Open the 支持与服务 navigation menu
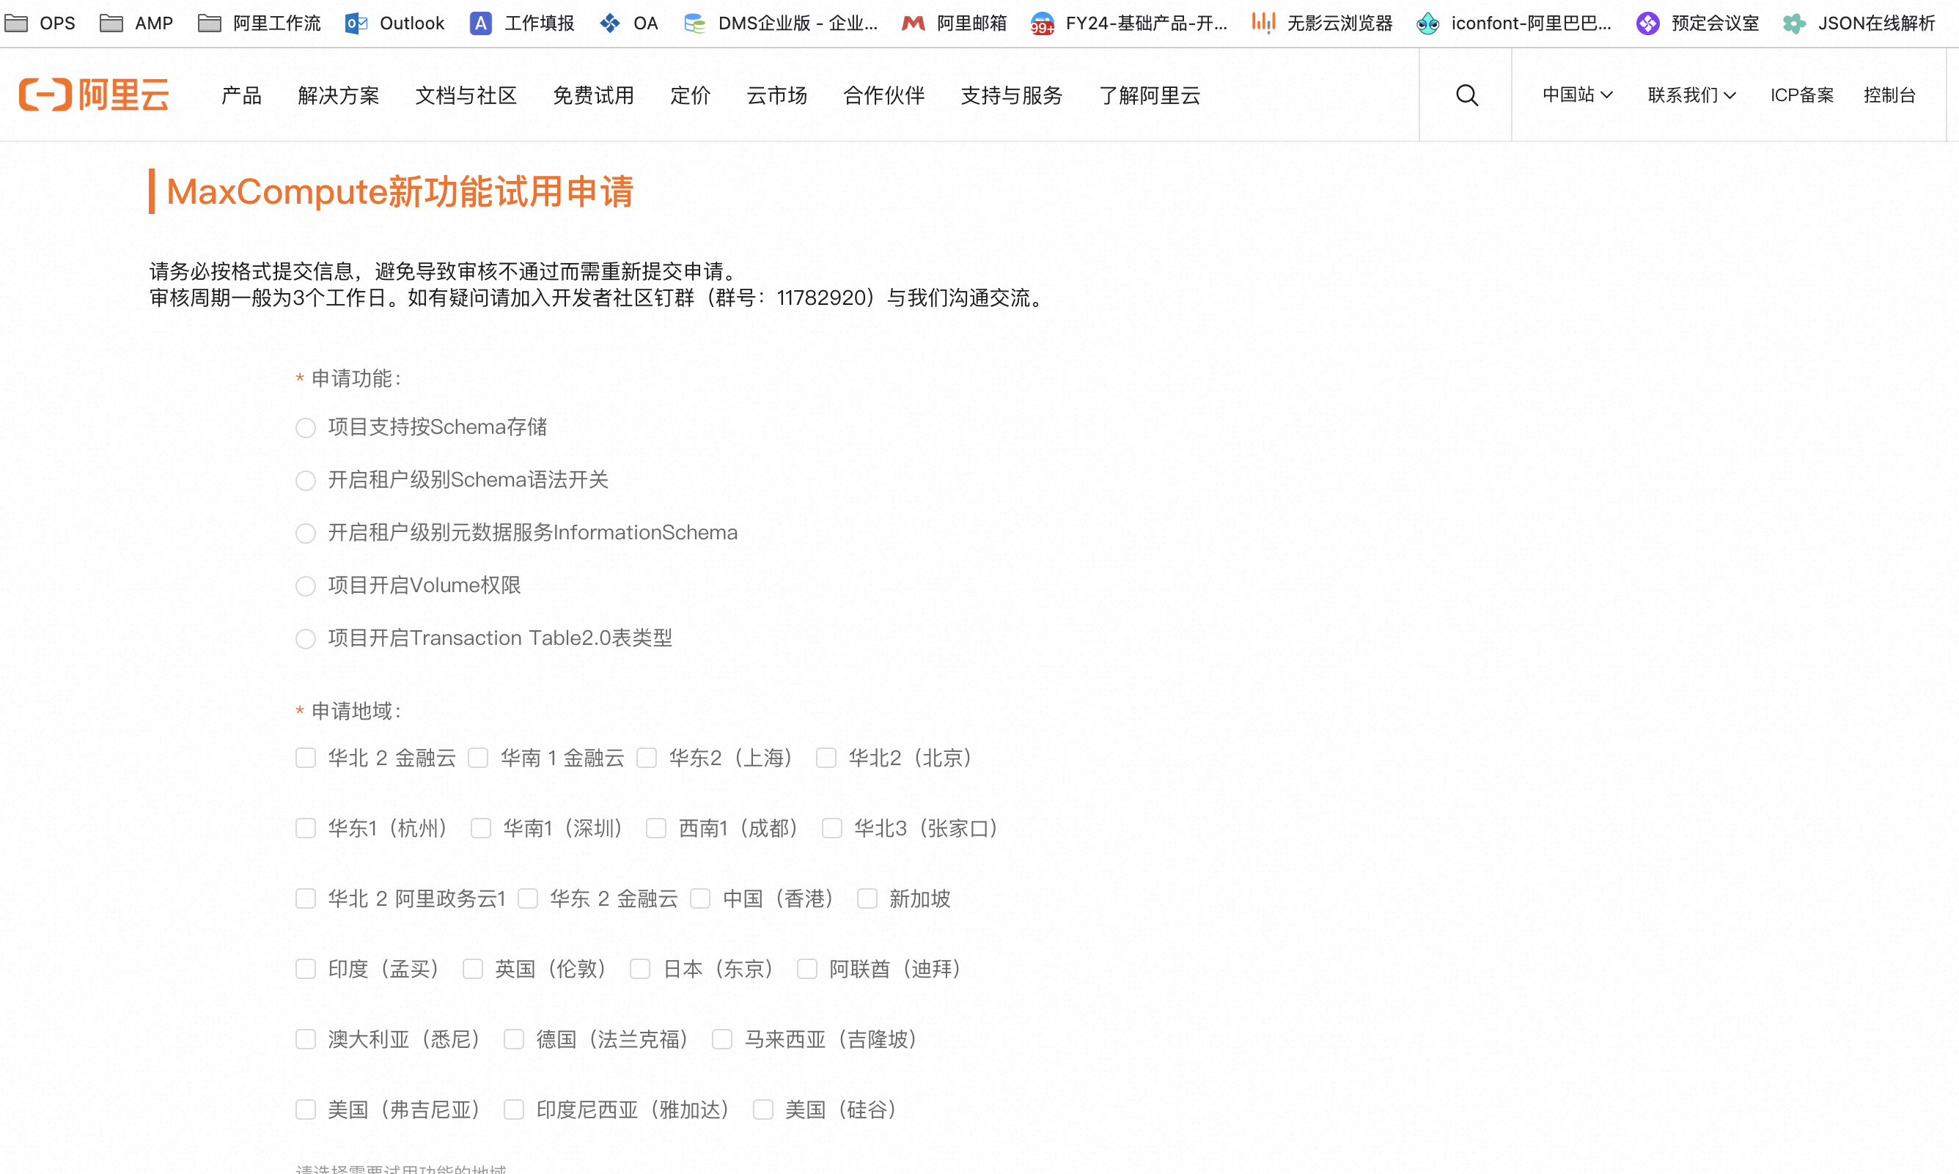The height and width of the screenshot is (1174, 1959). pos(1011,96)
